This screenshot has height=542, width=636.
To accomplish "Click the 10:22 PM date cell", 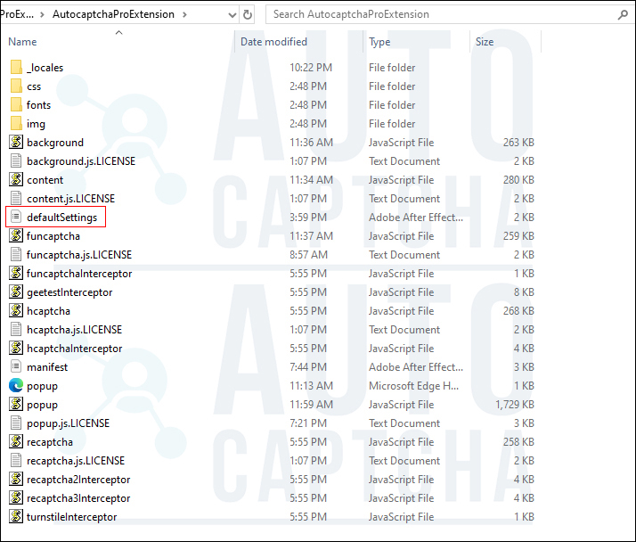I will 311,68.
